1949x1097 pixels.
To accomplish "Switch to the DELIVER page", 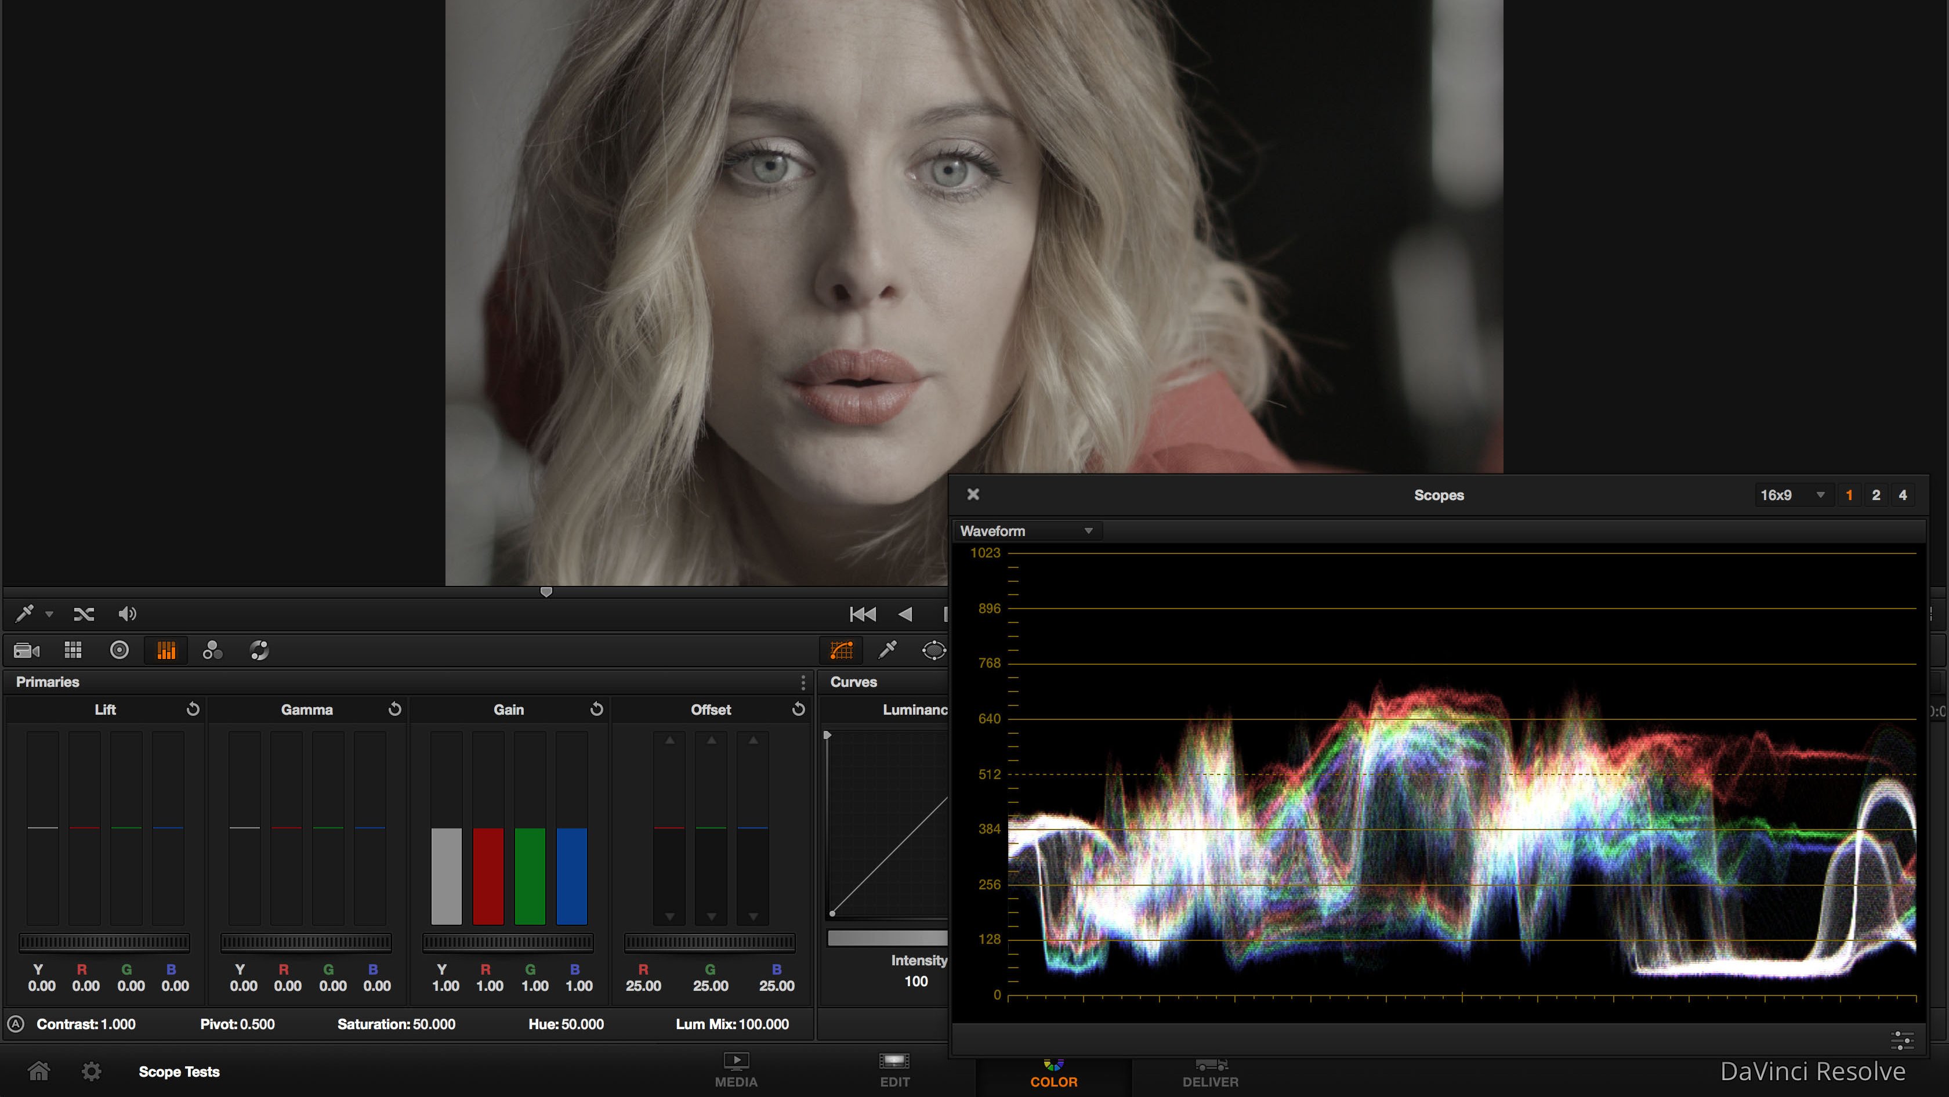I will [x=1211, y=1072].
